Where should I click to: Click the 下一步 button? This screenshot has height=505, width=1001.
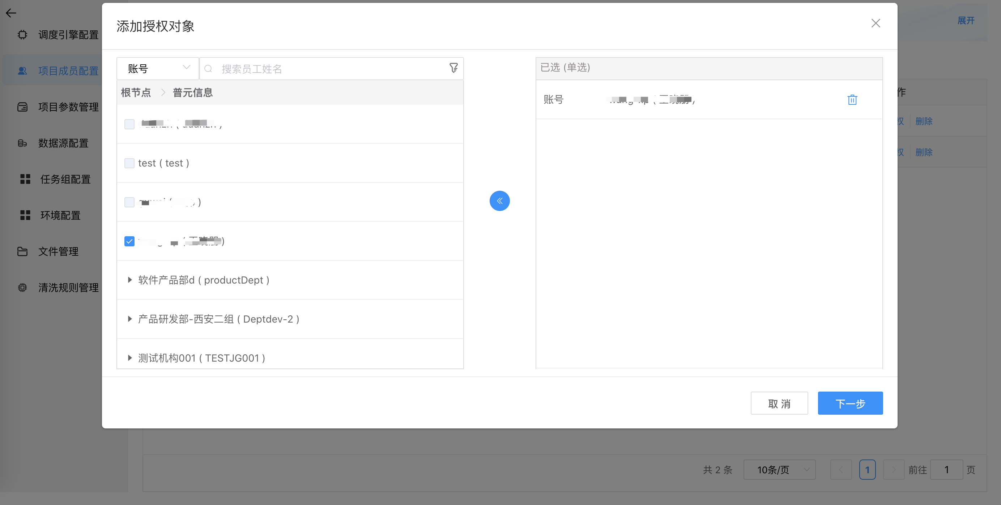(850, 403)
